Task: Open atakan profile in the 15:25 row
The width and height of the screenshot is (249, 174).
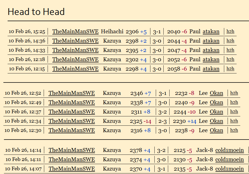Action: (211, 32)
